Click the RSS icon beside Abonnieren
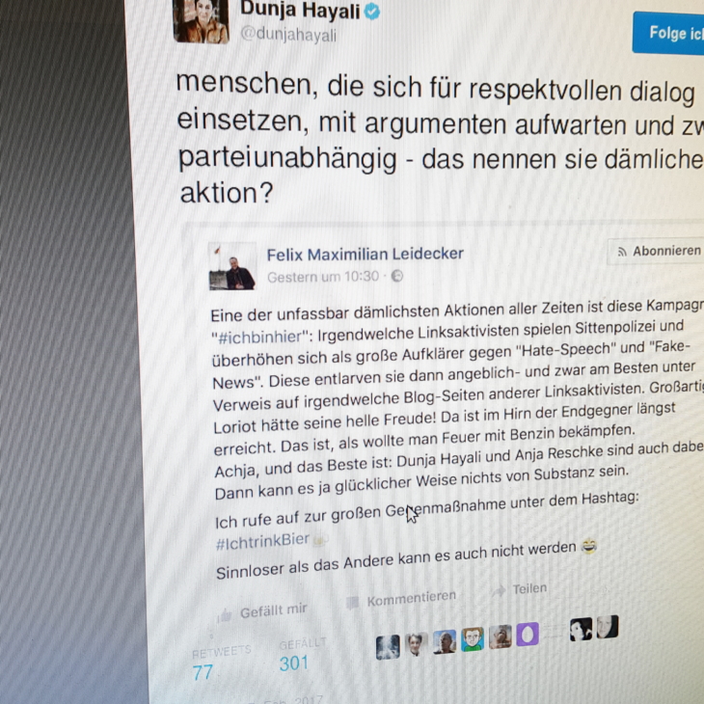The width and height of the screenshot is (704, 704). tap(622, 252)
